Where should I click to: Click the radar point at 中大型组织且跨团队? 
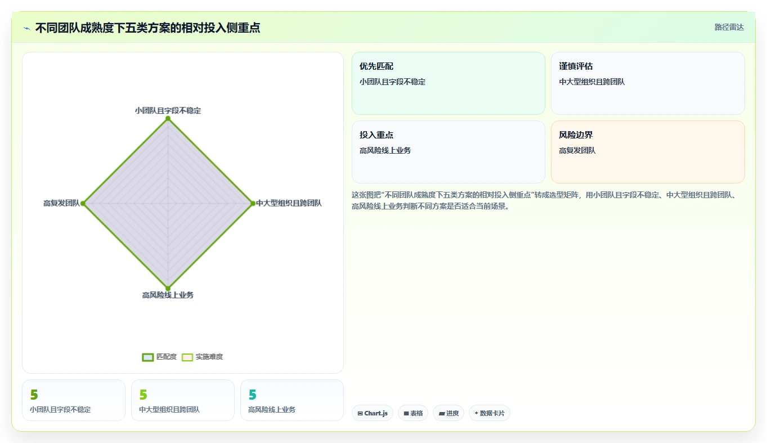tap(253, 203)
